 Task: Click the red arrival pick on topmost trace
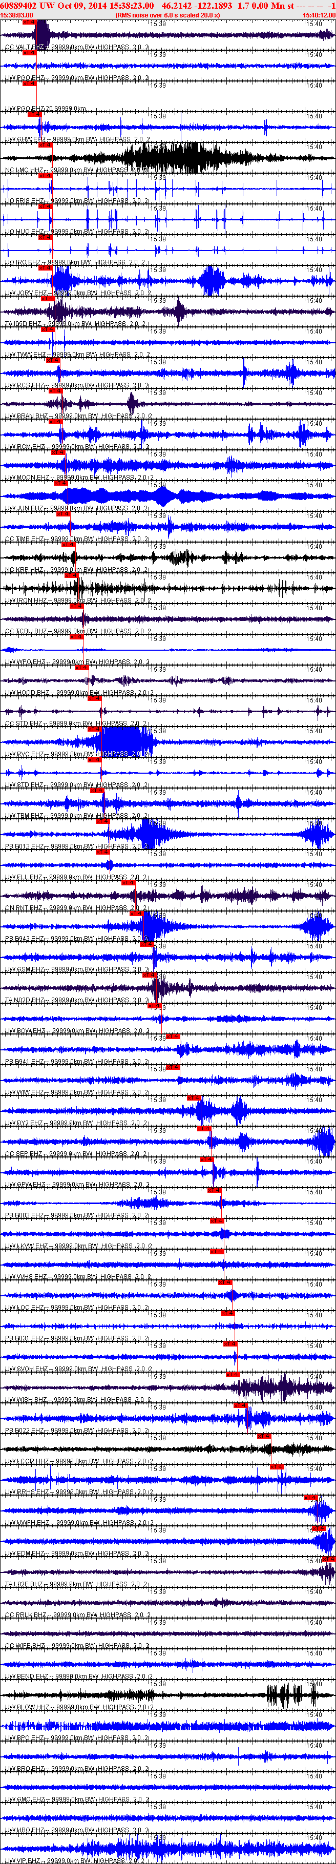(29, 23)
